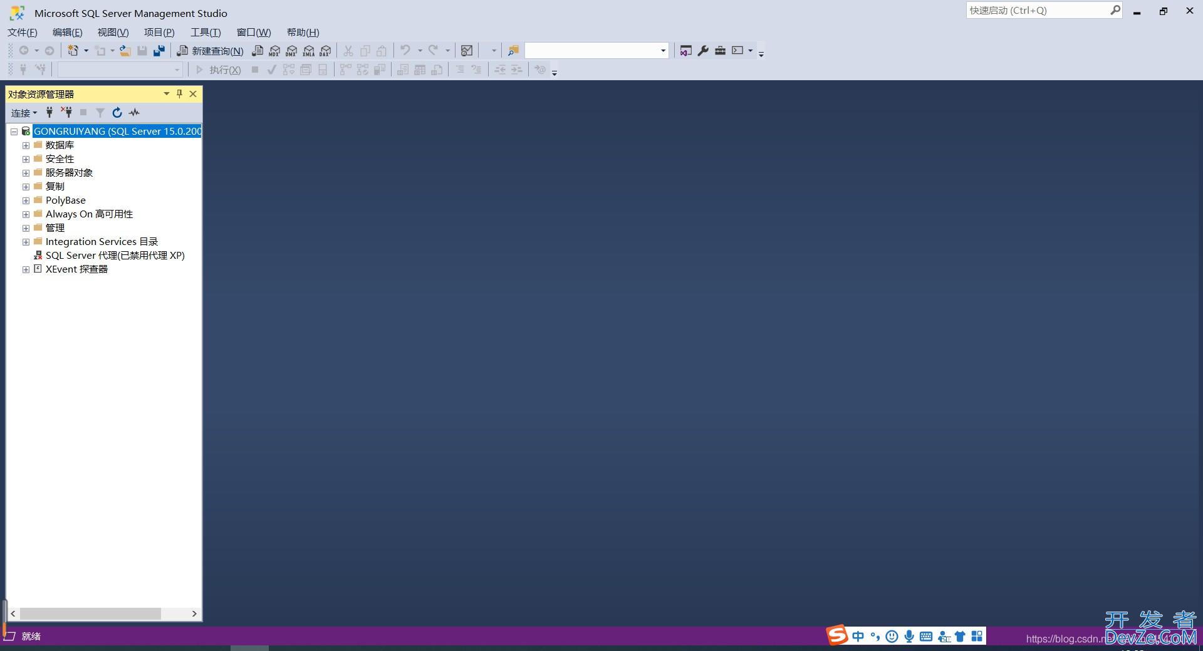Click the Activity Monitor toolbar icon
Screen dimensions: 1203x651
[467, 51]
